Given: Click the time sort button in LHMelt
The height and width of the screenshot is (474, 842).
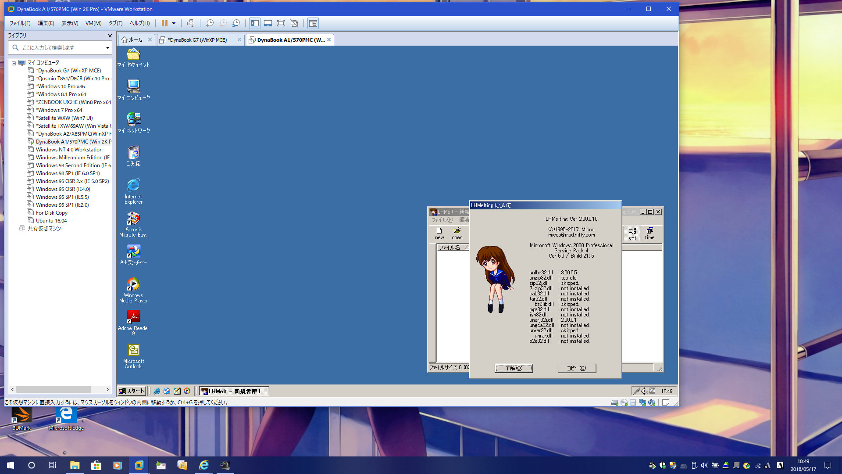Looking at the screenshot, I should 649,233.
